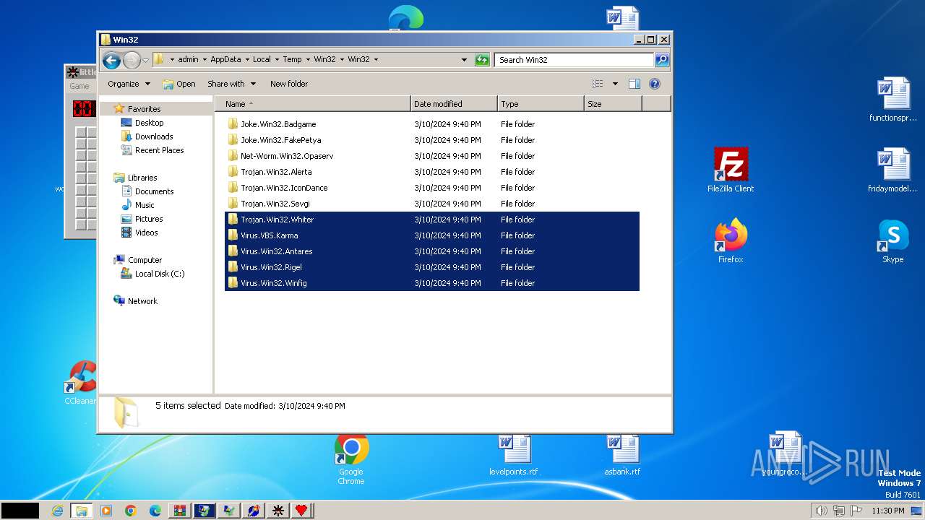The width and height of the screenshot is (925, 520).
Task: Open the Organize menu
Action: pyautogui.click(x=129, y=84)
